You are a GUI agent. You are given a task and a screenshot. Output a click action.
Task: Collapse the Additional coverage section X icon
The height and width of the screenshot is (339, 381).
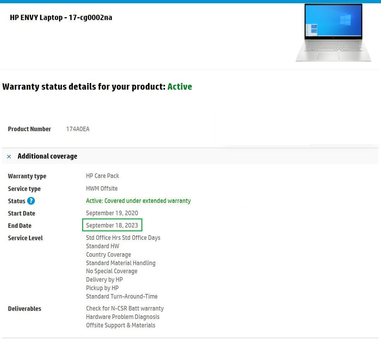coord(9,156)
